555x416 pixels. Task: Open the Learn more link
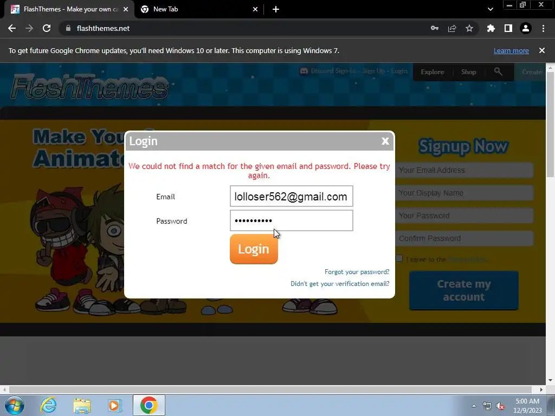[511, 50]
